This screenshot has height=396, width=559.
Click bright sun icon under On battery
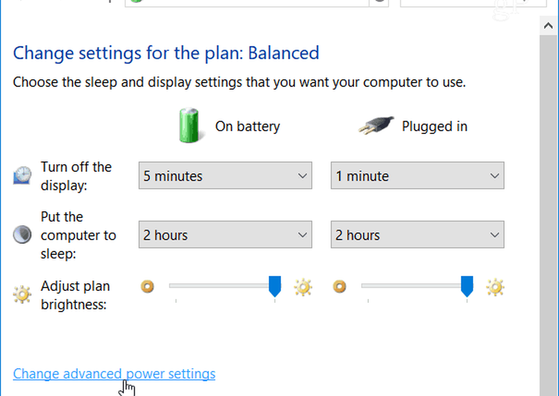[304, 287]
